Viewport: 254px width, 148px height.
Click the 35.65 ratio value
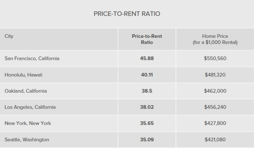pos(147,123)
